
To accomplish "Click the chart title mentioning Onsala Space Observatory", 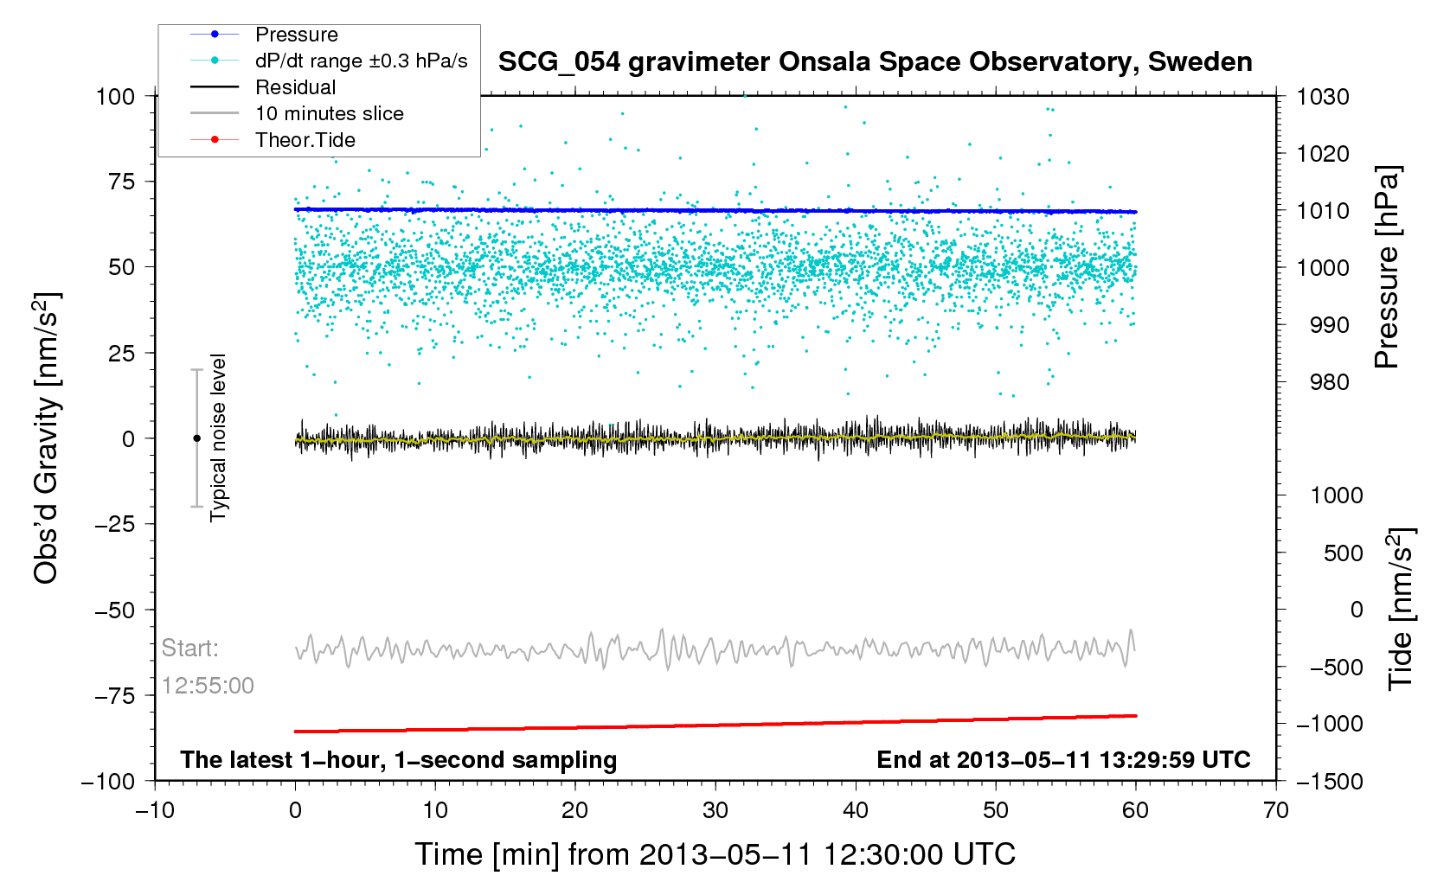I will [x=875, y=62].
